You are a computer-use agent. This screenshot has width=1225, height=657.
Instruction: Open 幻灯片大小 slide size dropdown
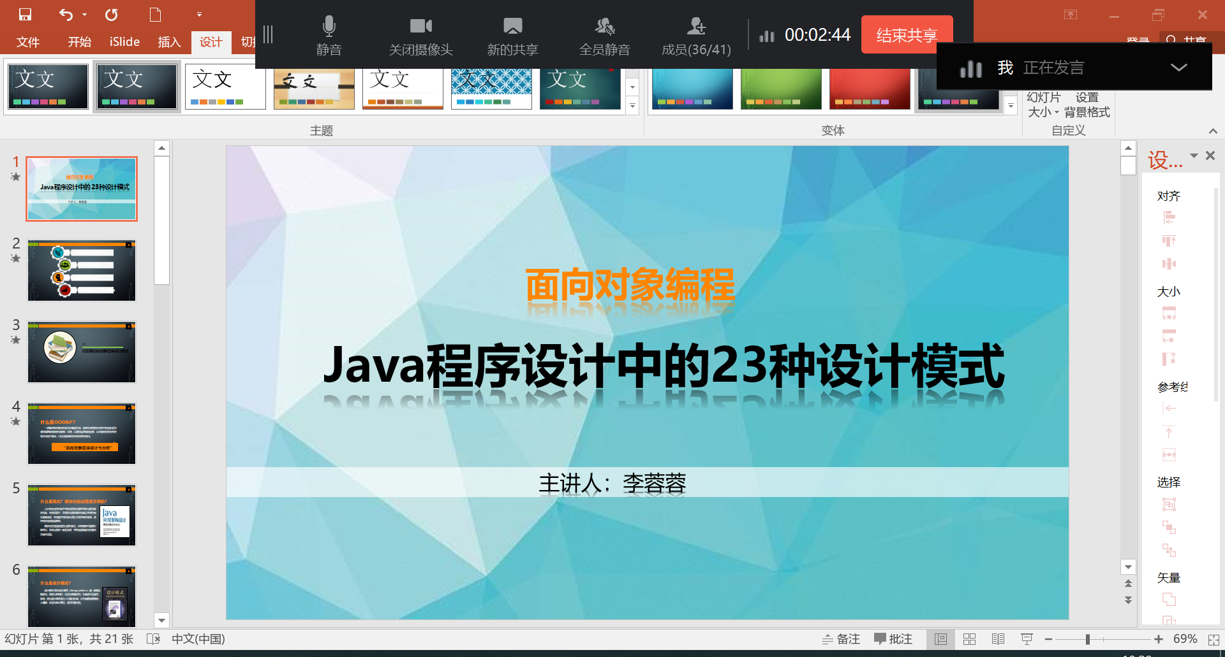1043,105
